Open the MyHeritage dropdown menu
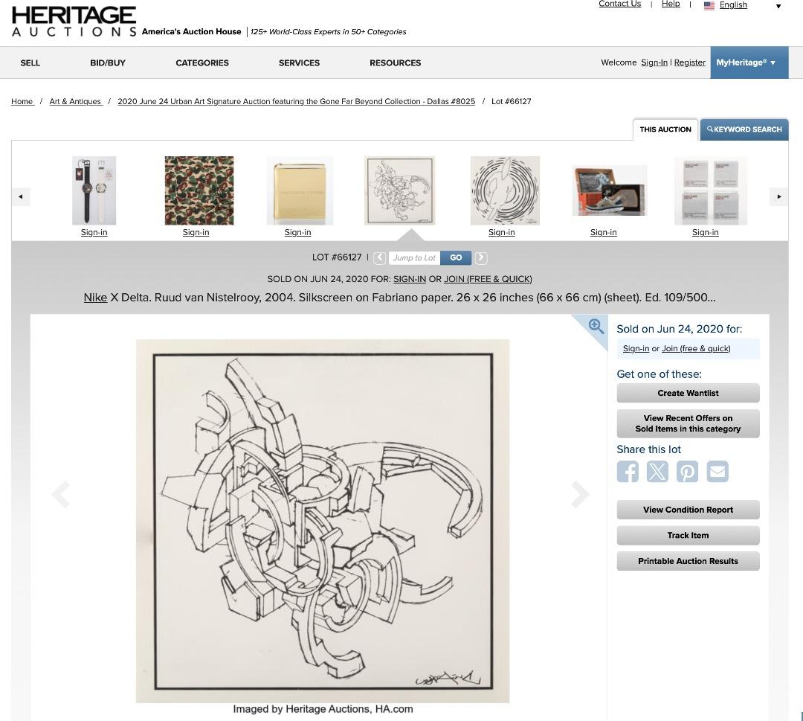803x721 pixels. tap(749, 63)
